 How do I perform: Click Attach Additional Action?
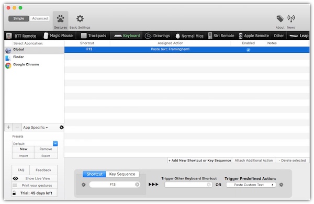coord(254,161)
